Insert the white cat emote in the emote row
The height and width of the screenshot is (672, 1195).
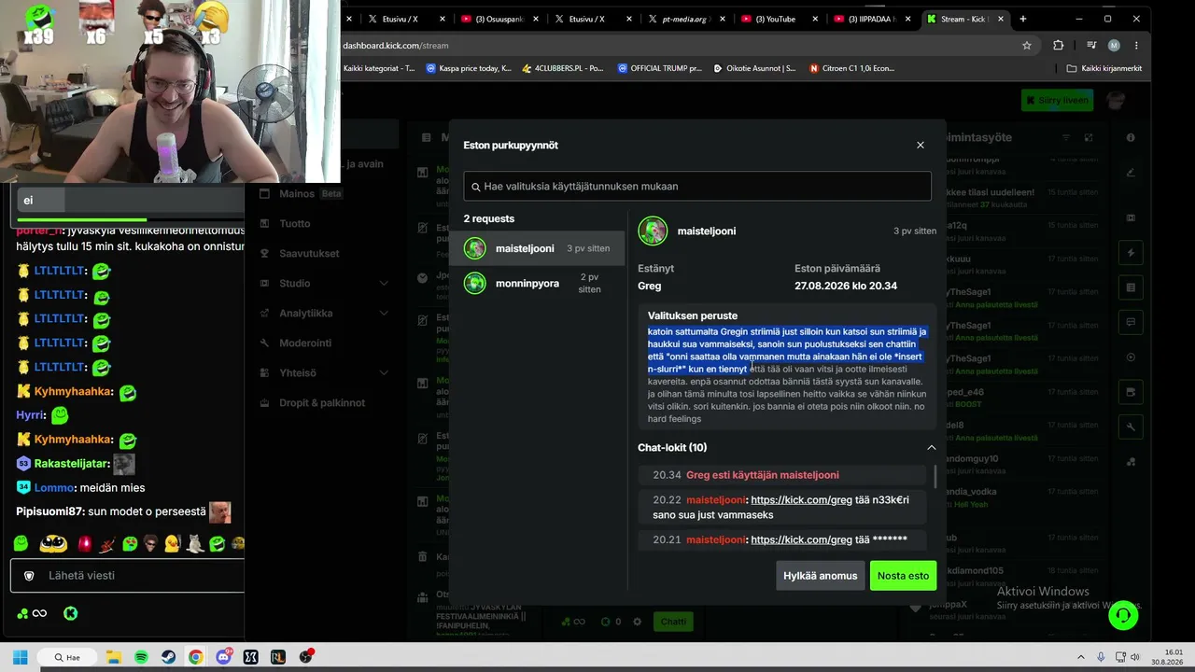pos(194,543)
